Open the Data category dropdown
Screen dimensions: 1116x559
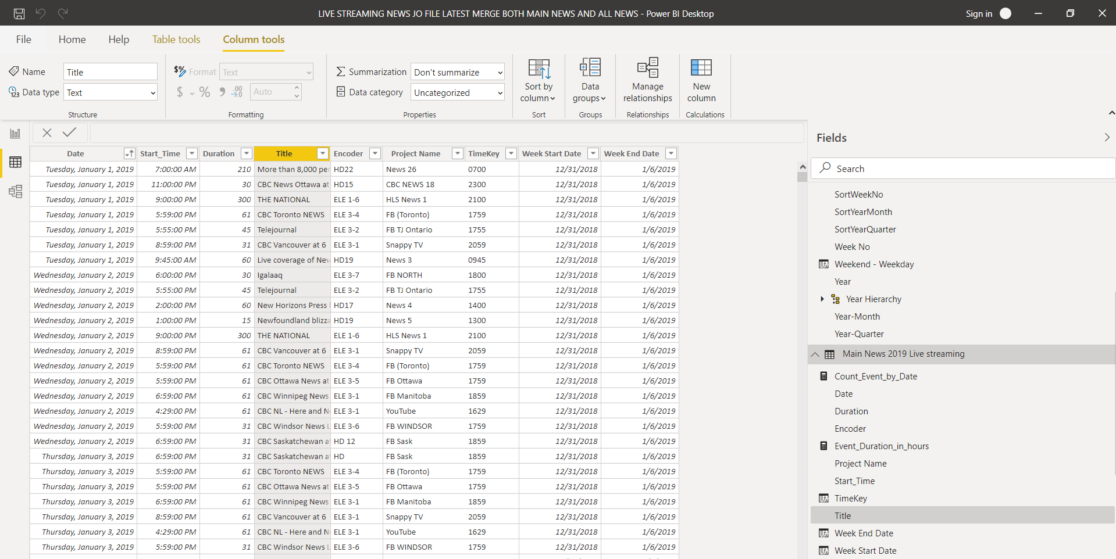pyautogui.click(x=457, y=92)
